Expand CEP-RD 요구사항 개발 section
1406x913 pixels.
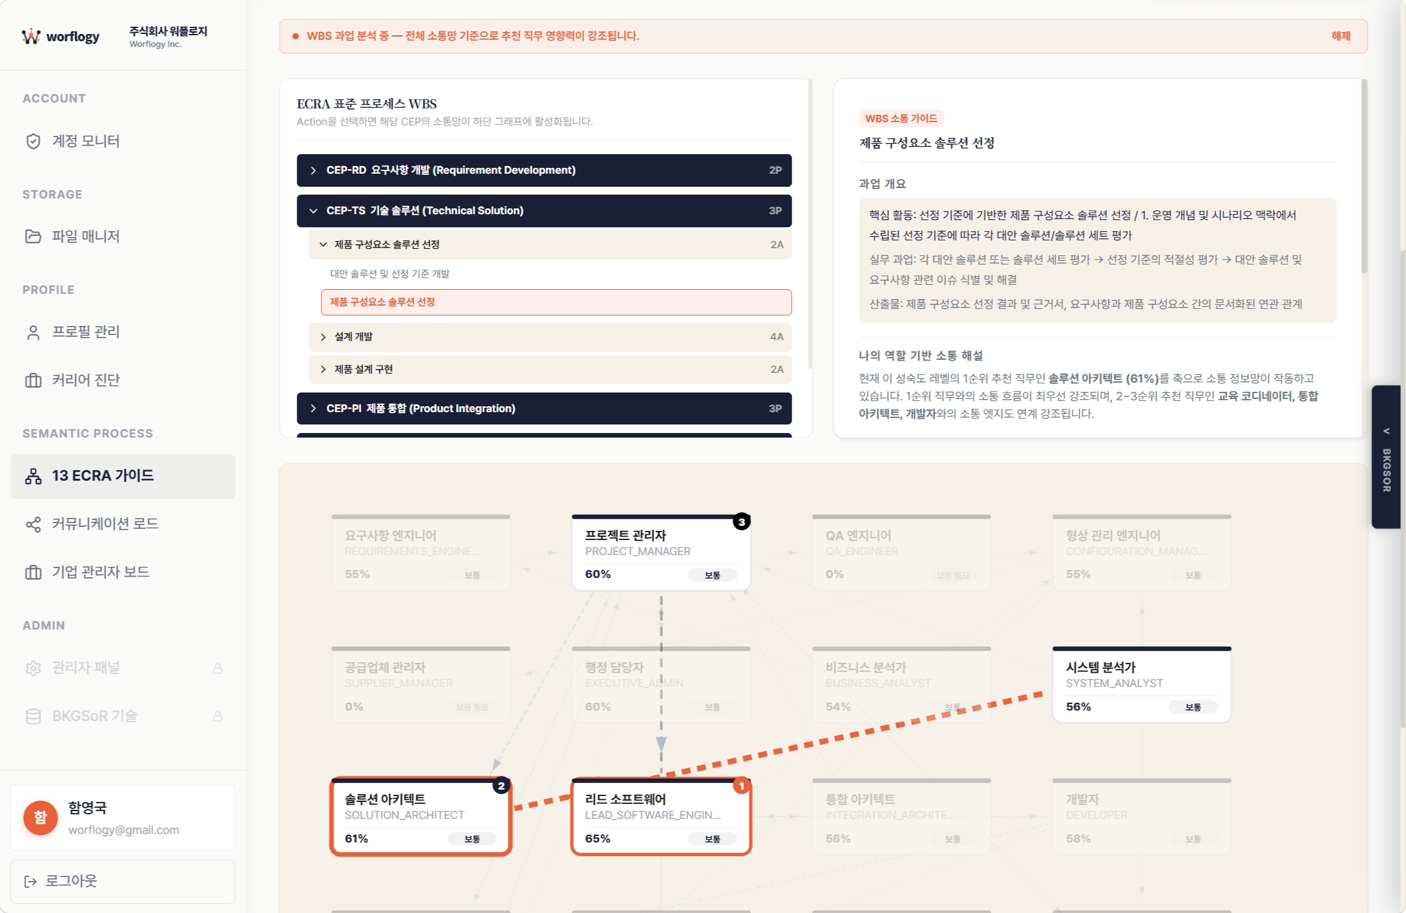[x=544, y=170]
